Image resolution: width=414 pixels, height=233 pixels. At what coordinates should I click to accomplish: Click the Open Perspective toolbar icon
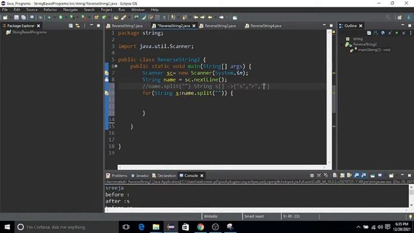(x=400, y=17)
